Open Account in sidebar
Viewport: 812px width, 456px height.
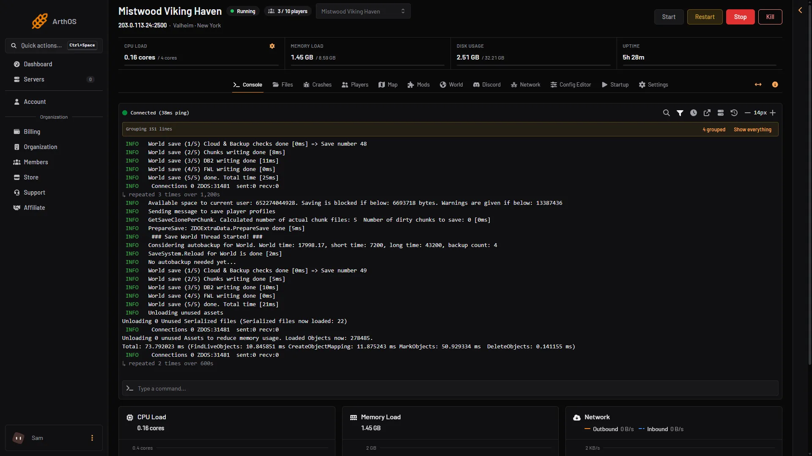coord(54,102)
